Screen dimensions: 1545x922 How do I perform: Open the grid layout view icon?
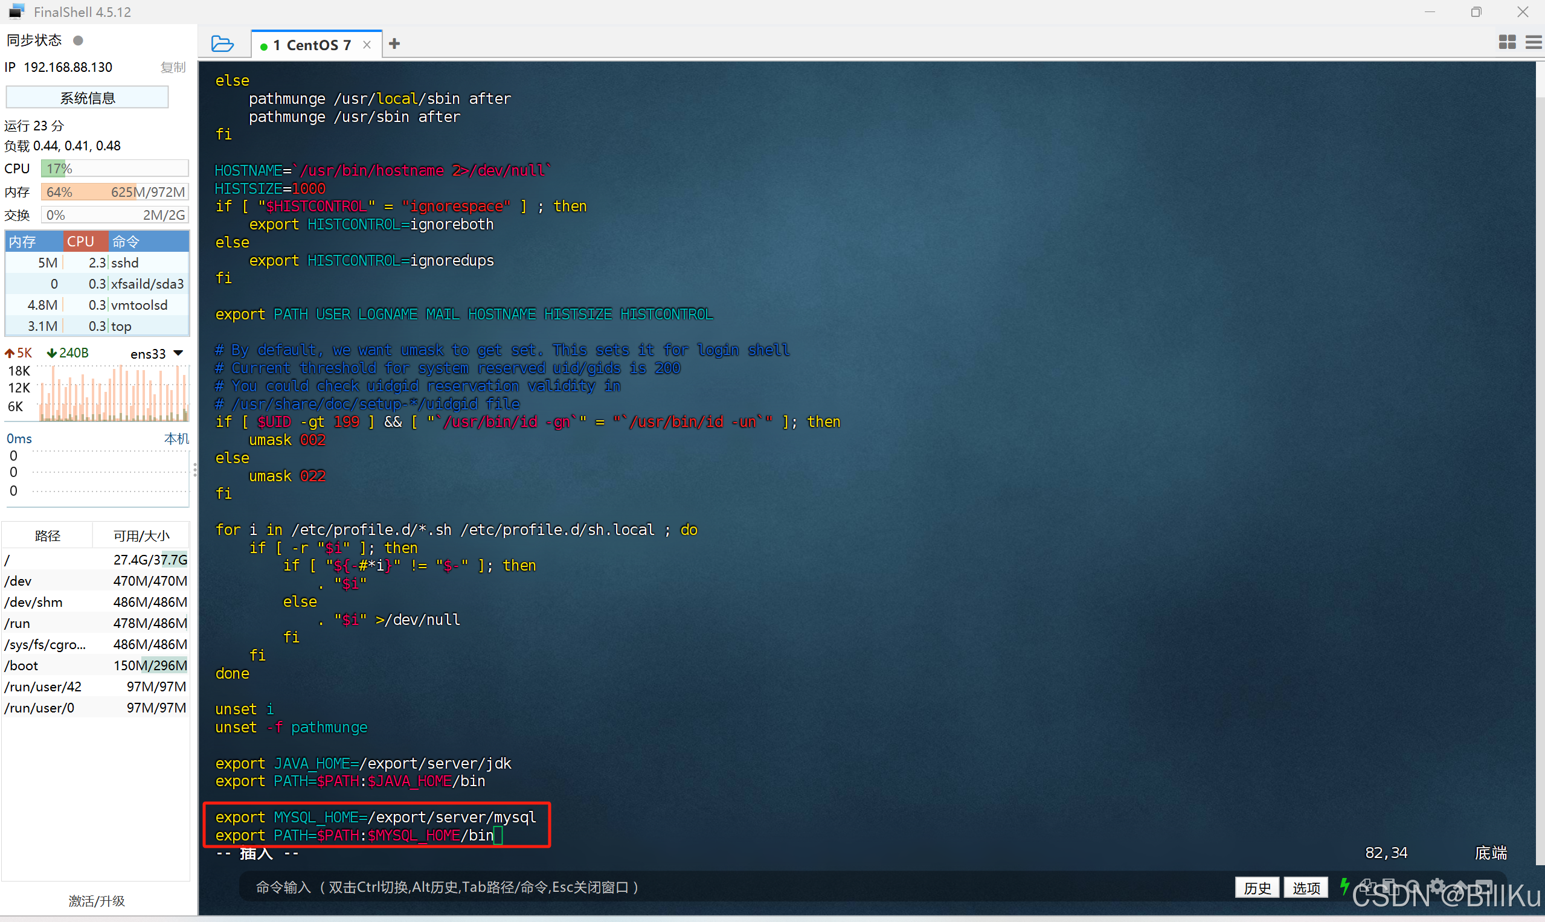(1507, 42)
